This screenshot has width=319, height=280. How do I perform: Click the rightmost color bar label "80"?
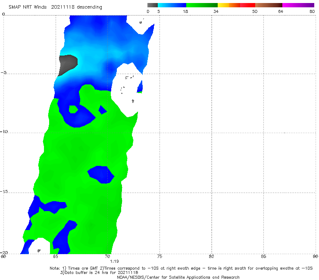click(x=312, y=12)
